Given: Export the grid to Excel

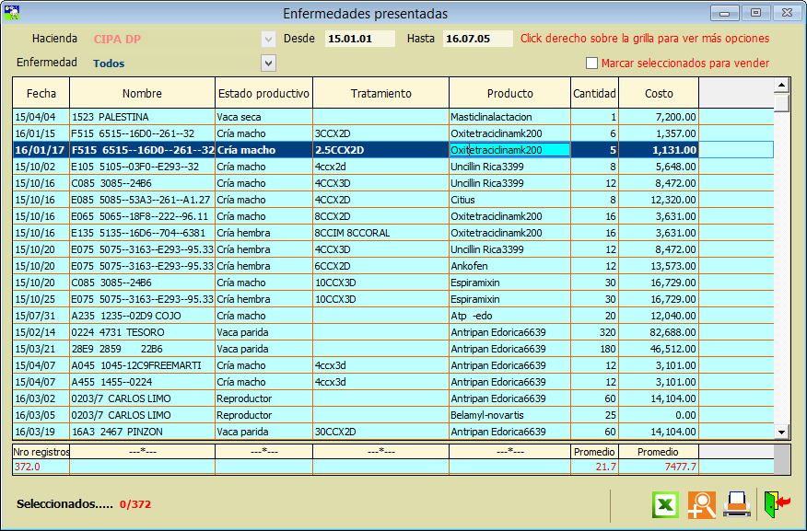Looking at the screenshot, I should pos(666,504).
